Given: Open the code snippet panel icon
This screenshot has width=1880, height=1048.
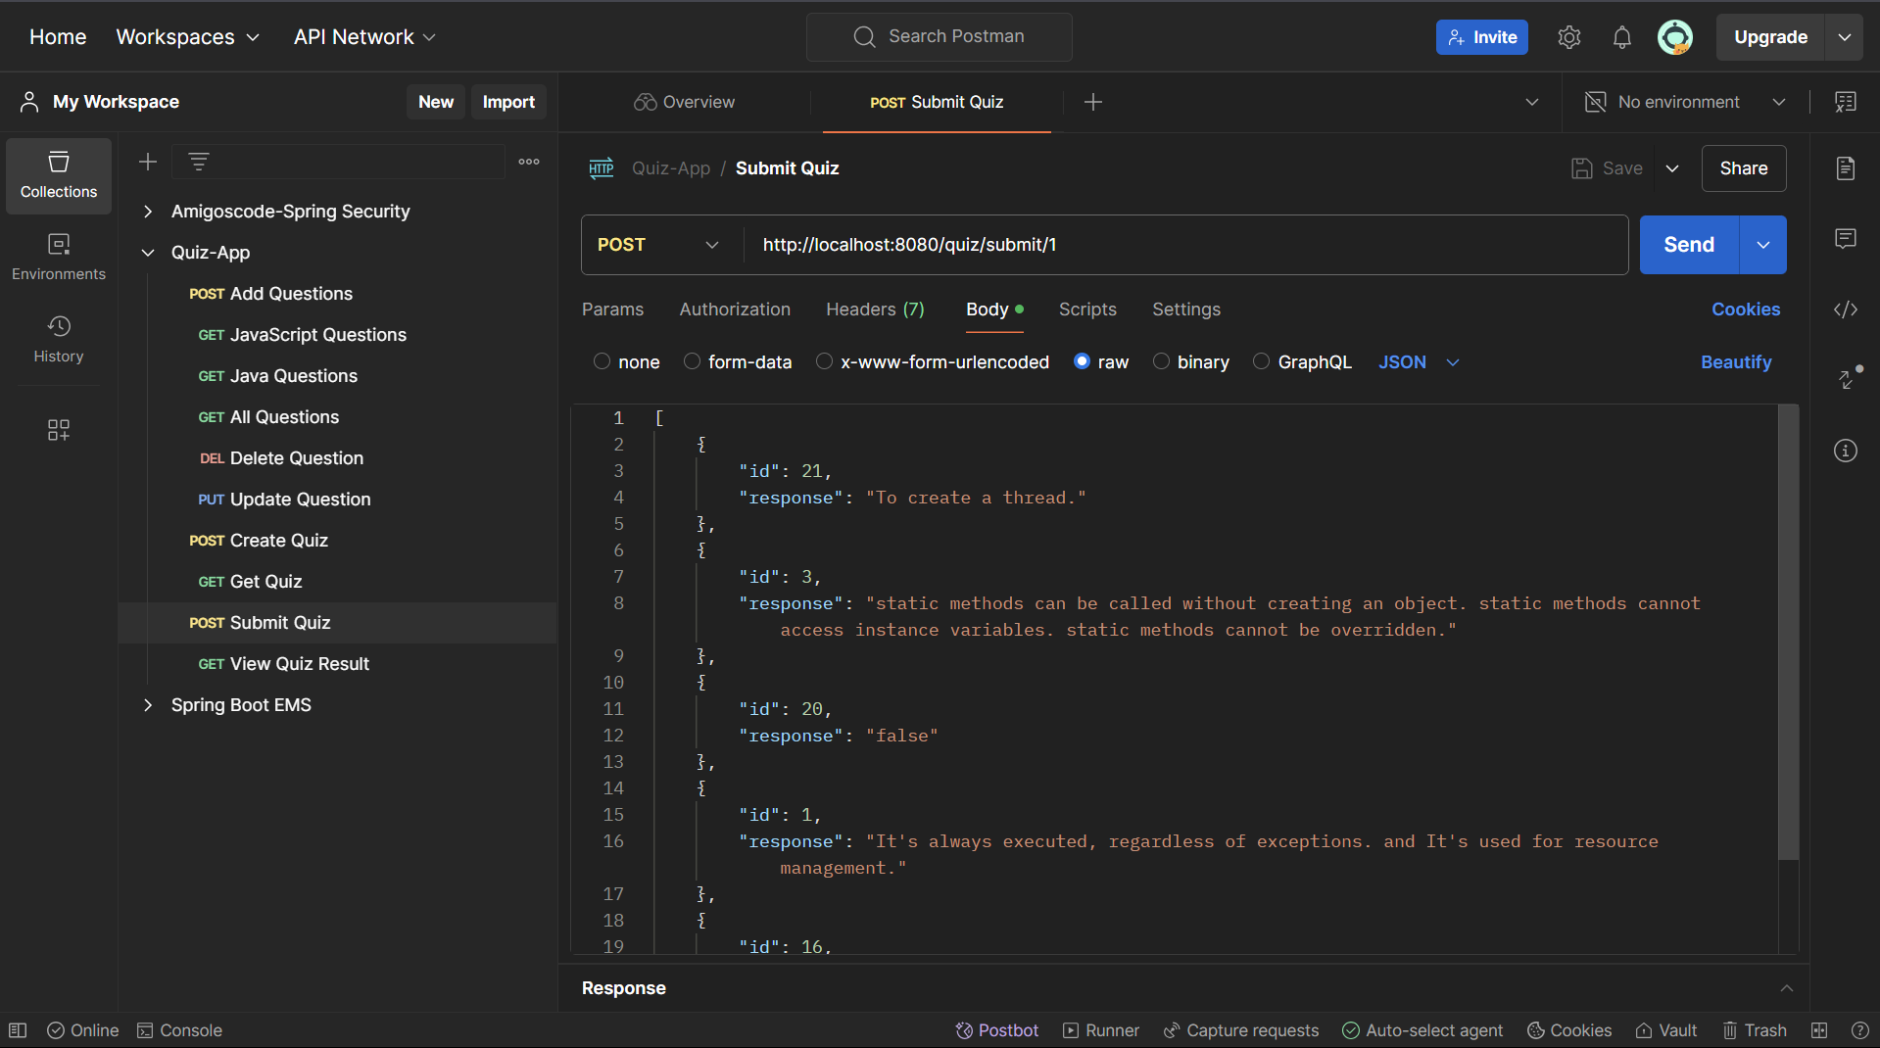Looking at the screenshot, I should pos(1845,310).
